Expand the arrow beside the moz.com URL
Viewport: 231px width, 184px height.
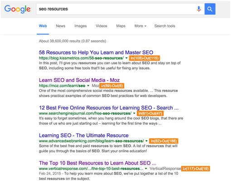[88, 86]
